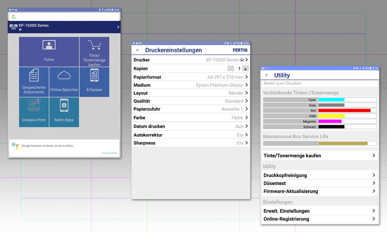387x232 pixels.
Task: Click the XP-15000 Series printer icon
Action: tap(14, 27)
